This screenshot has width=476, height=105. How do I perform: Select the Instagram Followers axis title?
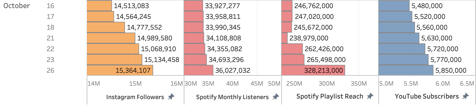tap(135, 97)
